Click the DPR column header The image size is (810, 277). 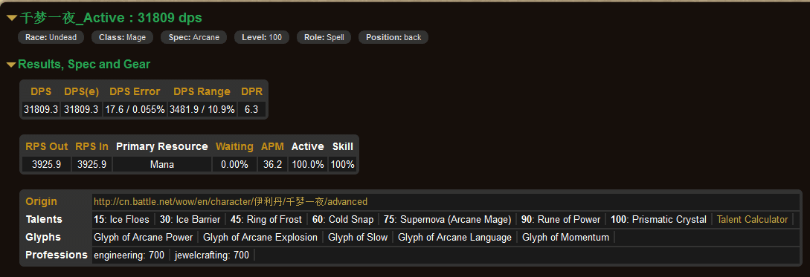[x=251, y=91]
